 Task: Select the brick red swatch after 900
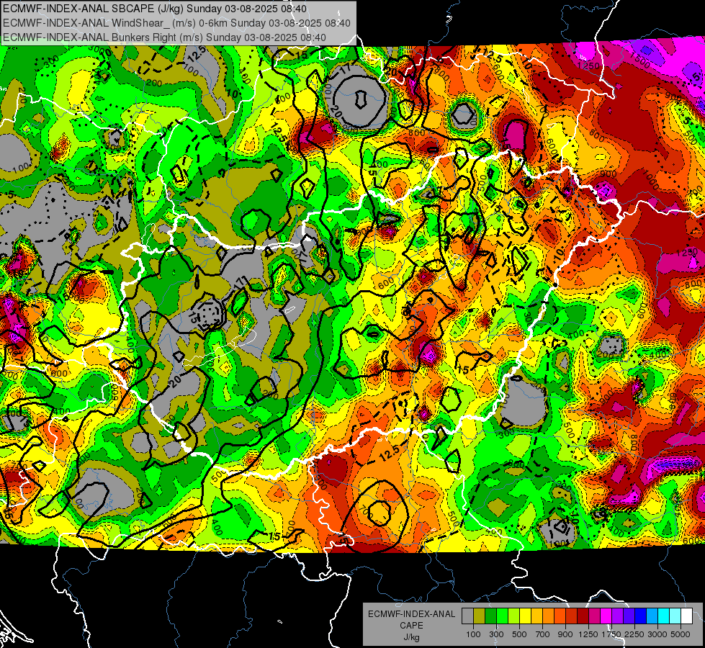[572, 616]
